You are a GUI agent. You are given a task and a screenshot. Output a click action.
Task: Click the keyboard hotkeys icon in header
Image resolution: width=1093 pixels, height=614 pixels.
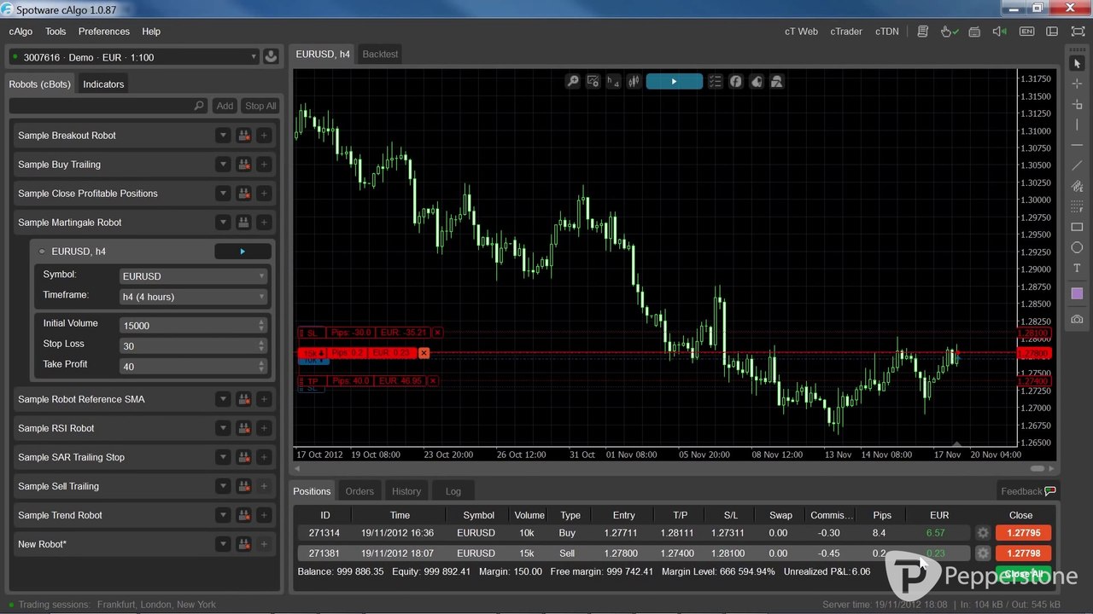(x=974, y=32)
